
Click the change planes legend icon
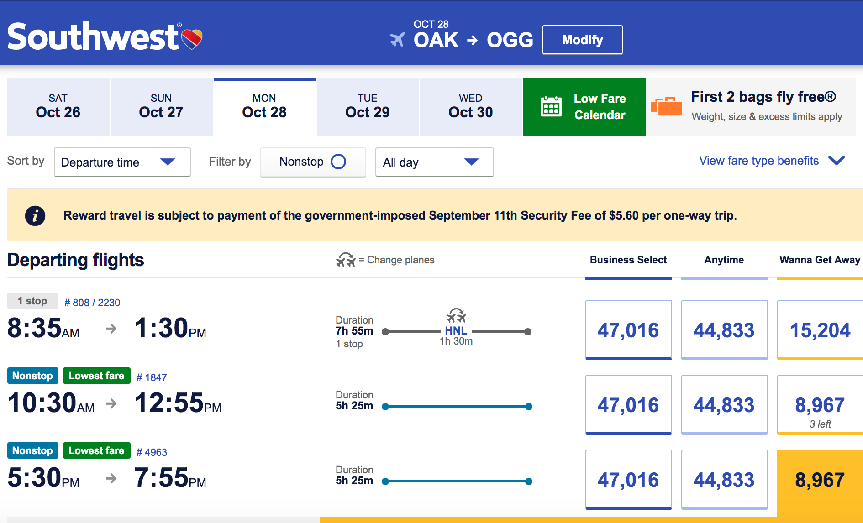click(x=346, y=260)
